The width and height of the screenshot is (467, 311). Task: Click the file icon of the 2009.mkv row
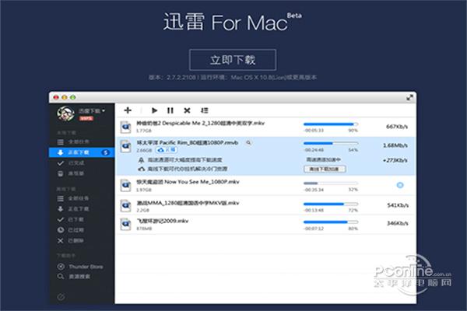[125, 224]
